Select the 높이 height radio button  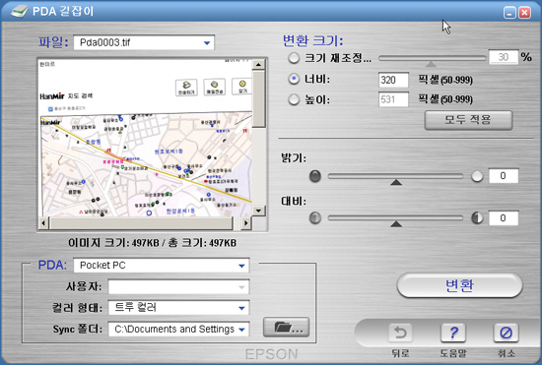click(294, 99)
